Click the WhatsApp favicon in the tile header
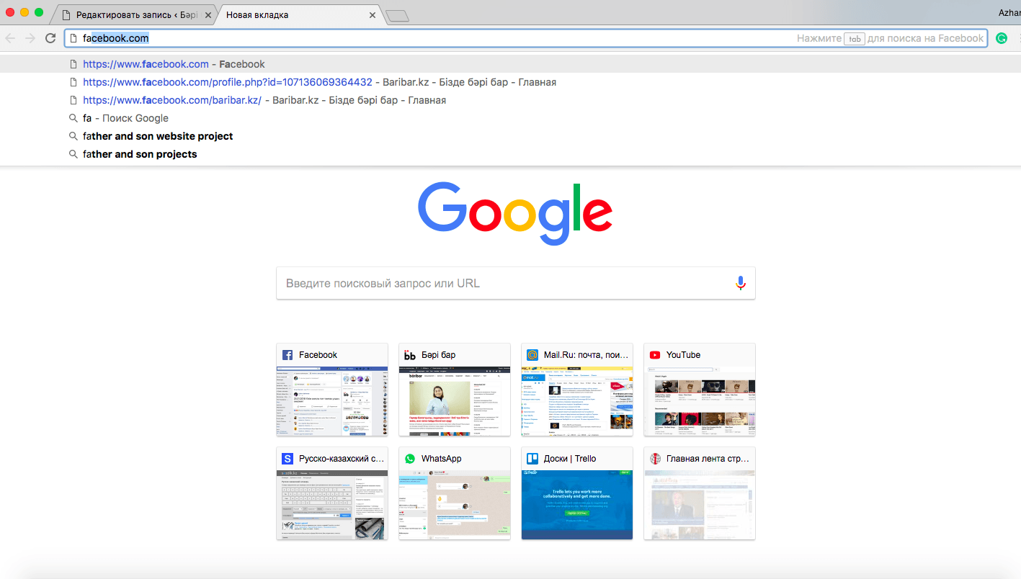Image resolution: width=1021 pixels, height=579 pixels. click(x=410, y=459)
